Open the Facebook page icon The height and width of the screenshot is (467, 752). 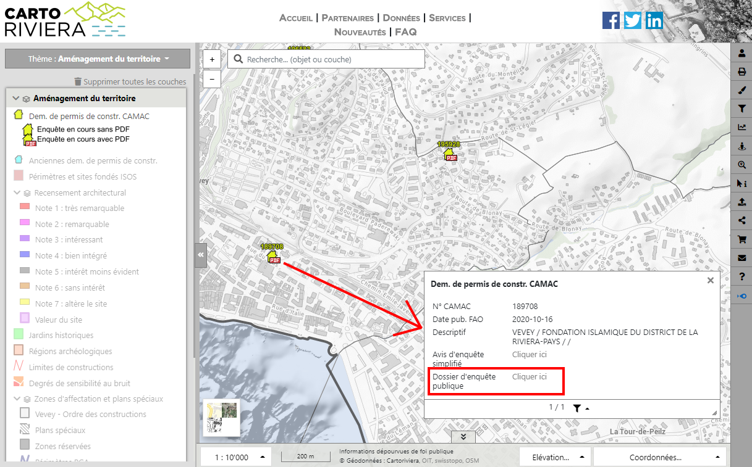coord(610,20)
